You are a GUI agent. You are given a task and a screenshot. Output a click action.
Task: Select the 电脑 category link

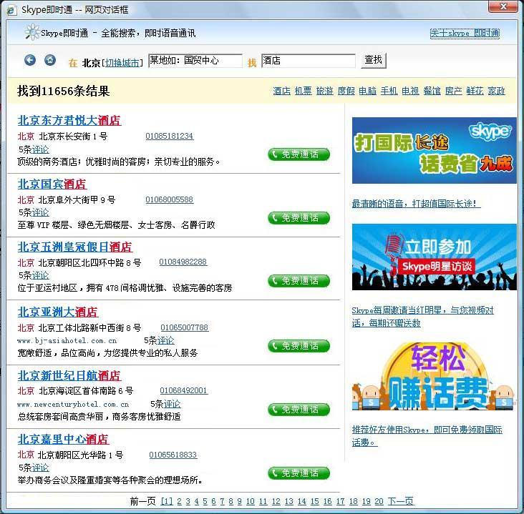(368, 91)
